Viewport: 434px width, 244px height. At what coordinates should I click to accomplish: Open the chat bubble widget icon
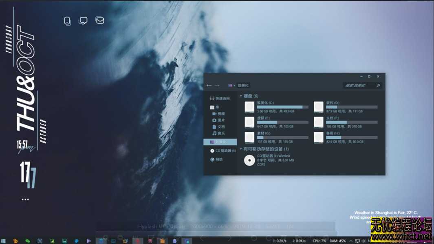[x=83, y=20]
